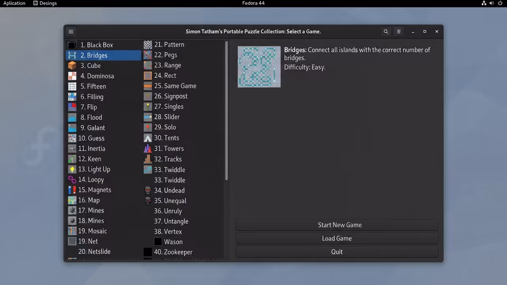Click the Undead skull icon
This screenshot has height=285, width=507.
tap(148, 190)
